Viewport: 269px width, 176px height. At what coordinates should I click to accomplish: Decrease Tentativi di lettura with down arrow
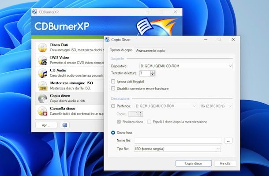point(153,75)
